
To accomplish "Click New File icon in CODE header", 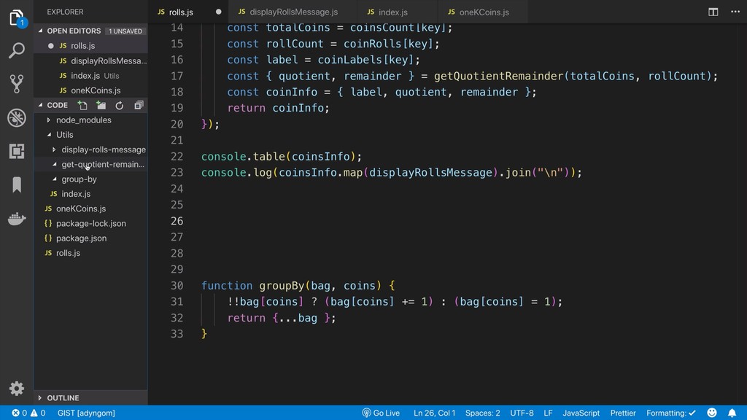I will pyautogui.click(x=82, y=105).
